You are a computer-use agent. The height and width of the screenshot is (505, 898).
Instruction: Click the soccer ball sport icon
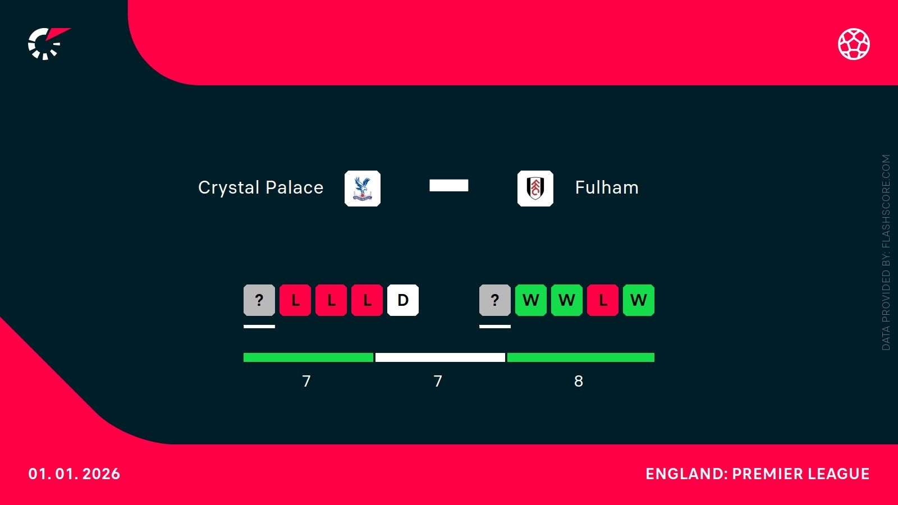pyautogui.click(x=854, y=44)
